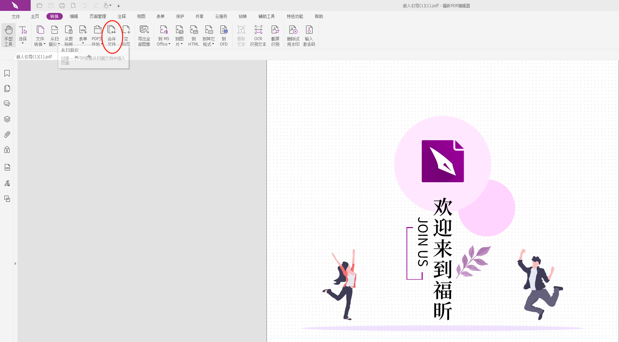The image size is (619, 342).
Task: Click 导出全部图像 to export all images
Action: click(x=144, y=35)
